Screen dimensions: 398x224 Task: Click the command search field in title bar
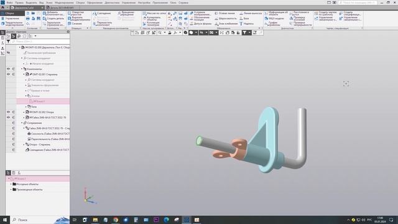pyautogui.click(x=358, y=2)
